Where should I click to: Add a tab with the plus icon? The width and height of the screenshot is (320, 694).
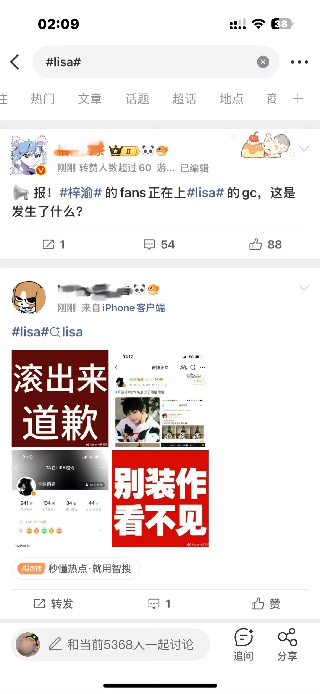point(298,98)
